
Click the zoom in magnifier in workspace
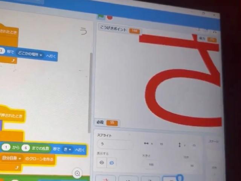[78, 173]
